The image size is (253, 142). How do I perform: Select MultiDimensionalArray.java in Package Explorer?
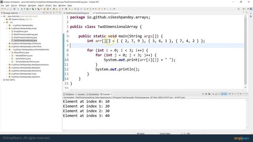(x=26, y=34)
